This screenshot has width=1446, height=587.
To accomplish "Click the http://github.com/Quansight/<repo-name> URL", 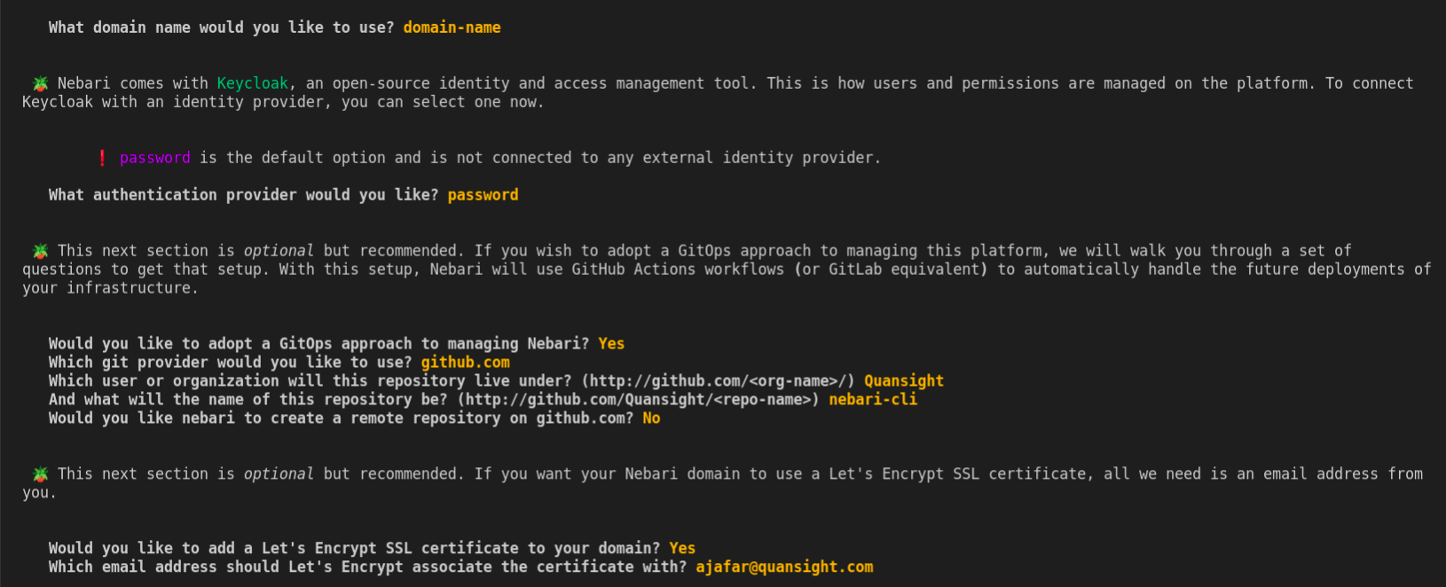I will [639, 400].
